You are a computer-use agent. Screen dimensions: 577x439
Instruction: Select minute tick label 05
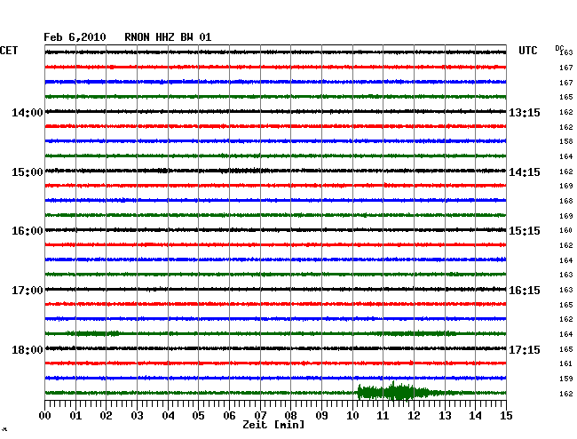198,416
